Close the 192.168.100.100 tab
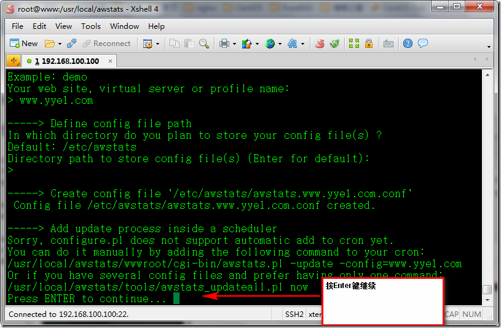 point(110,61)
